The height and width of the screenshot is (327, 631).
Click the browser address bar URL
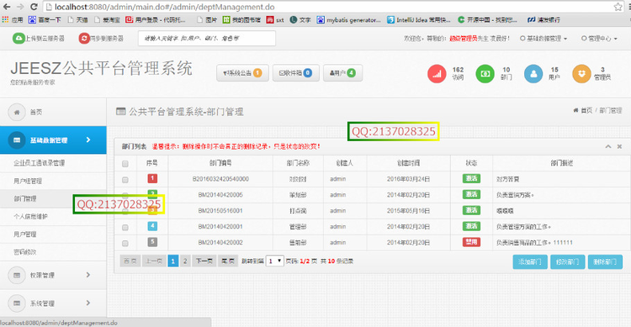pos(165,7)
